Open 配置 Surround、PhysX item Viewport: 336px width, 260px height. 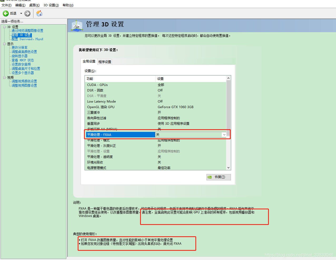pos(27,39)
